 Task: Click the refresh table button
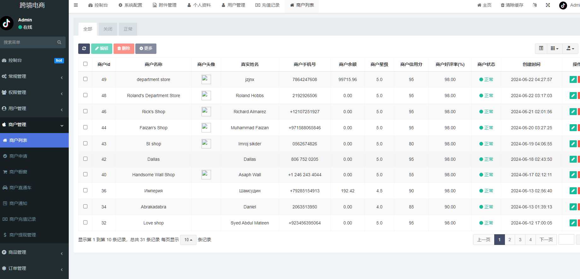pos(84,49)
